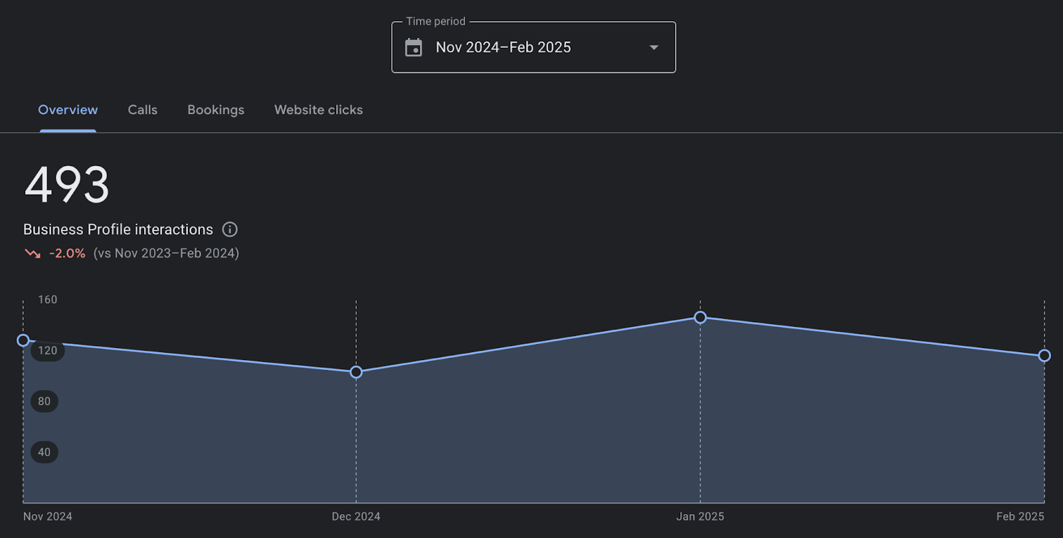
Task: Open the Calls tab
Action: pyautogui.click(x=142, y=110)
